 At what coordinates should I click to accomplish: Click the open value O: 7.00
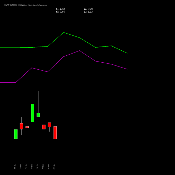tap(61, 12)
